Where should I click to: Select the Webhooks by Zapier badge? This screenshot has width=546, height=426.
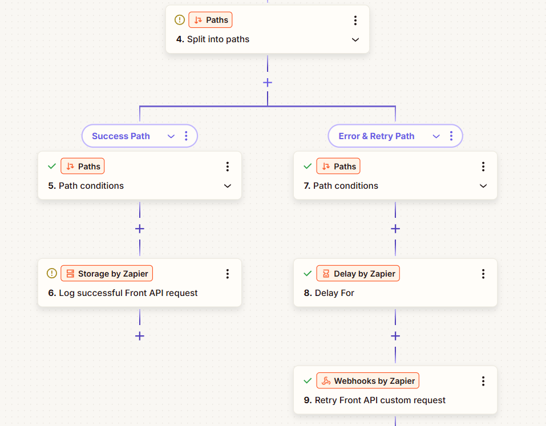[x=368, y=380]
